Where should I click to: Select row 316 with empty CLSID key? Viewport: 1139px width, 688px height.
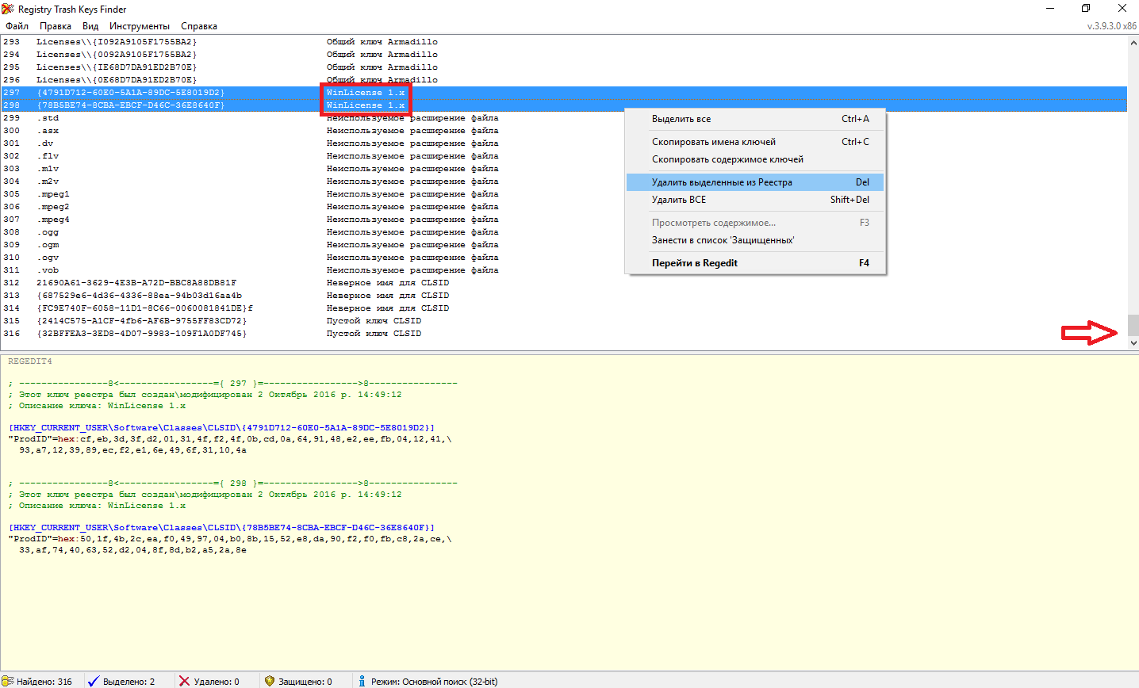[x=141, y=334]
